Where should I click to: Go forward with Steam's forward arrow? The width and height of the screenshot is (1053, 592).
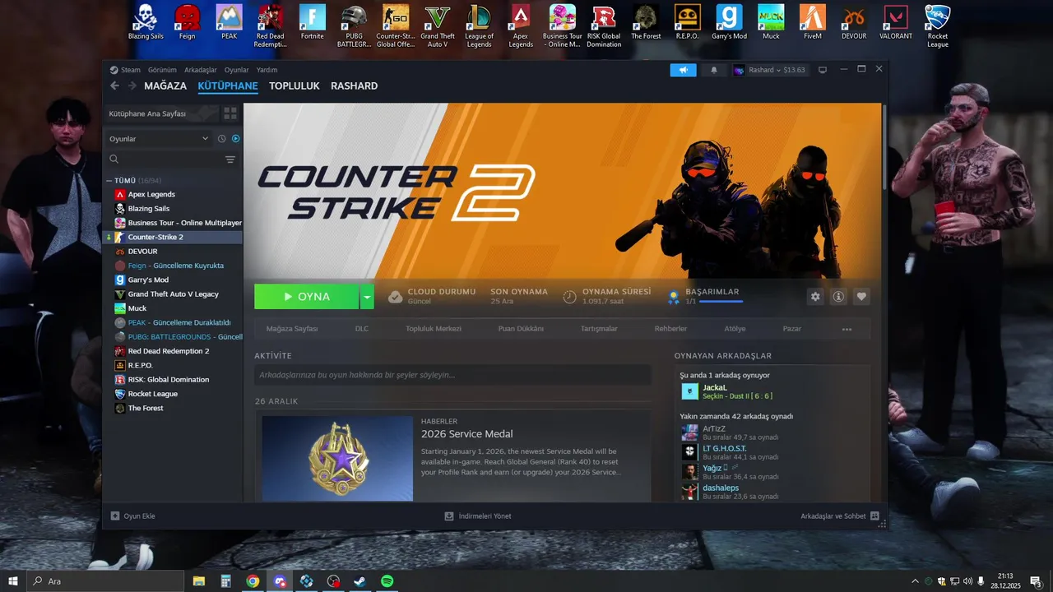132,86
